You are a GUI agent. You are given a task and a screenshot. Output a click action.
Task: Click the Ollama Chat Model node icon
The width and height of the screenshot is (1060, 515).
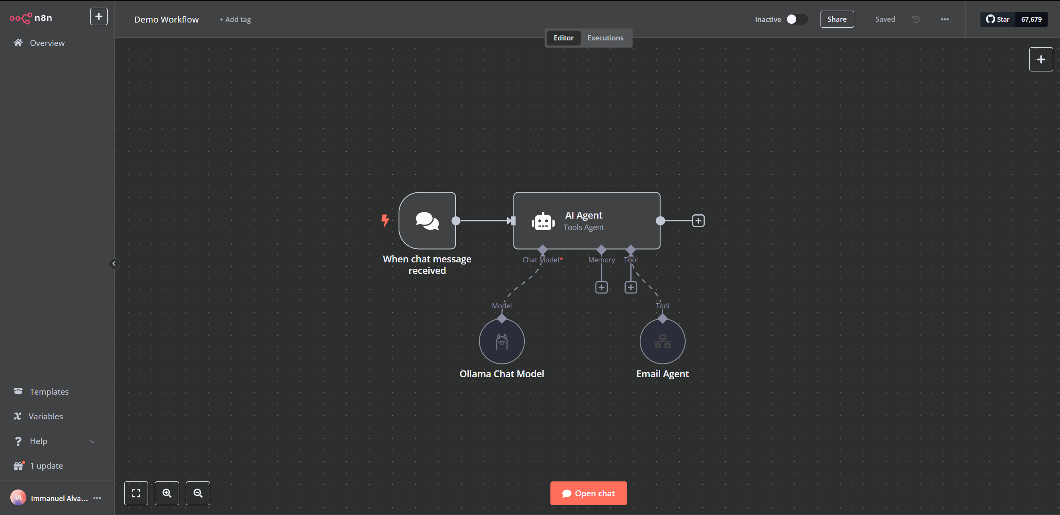tap(502, 341)
